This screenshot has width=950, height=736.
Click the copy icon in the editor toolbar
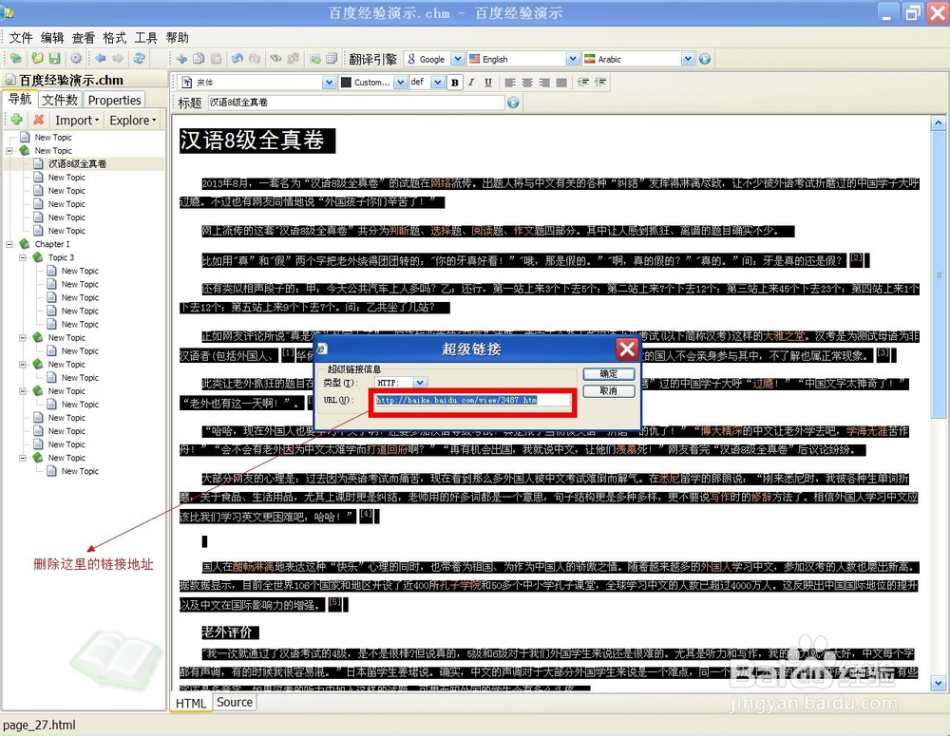click(199, 59)
